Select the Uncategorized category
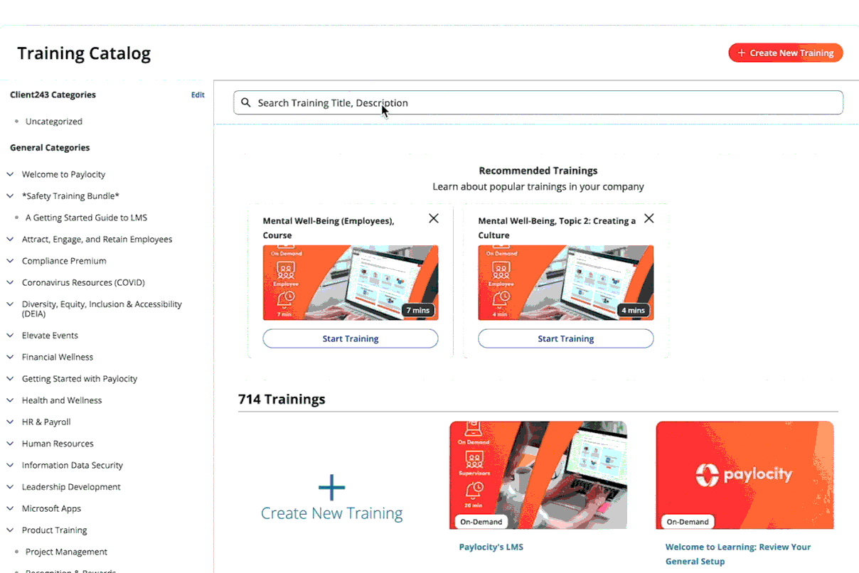 tap(54, 122)
